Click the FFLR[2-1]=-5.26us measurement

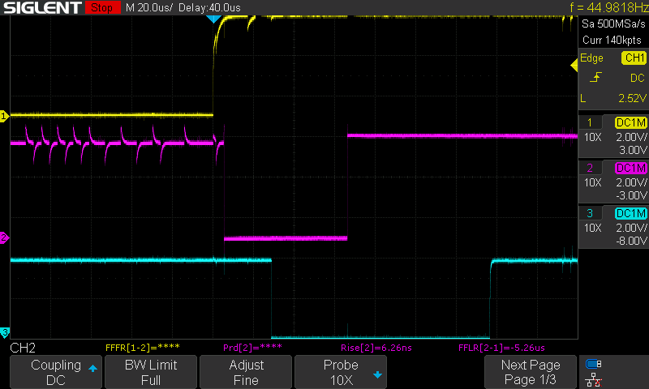tap(501, 348)
